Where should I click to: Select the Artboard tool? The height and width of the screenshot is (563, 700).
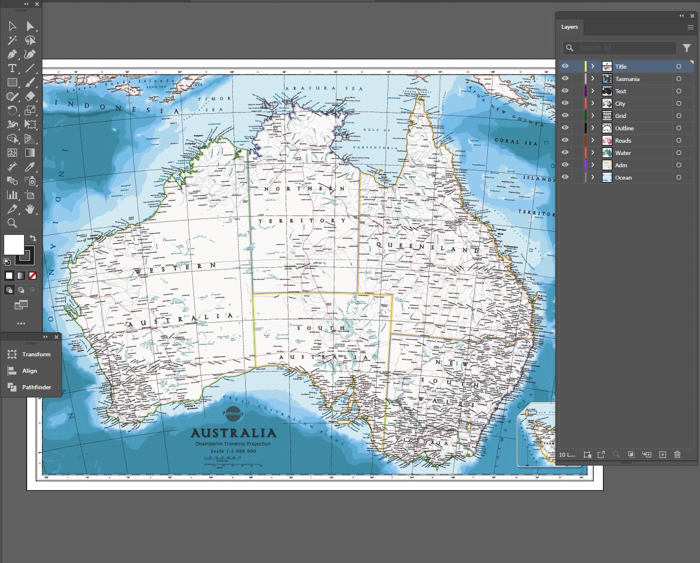(x=30, y=195)
